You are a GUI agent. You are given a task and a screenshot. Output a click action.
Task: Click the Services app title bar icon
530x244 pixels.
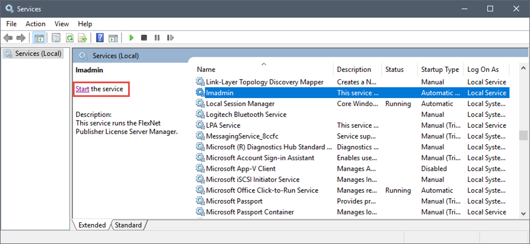pos(10,8)
